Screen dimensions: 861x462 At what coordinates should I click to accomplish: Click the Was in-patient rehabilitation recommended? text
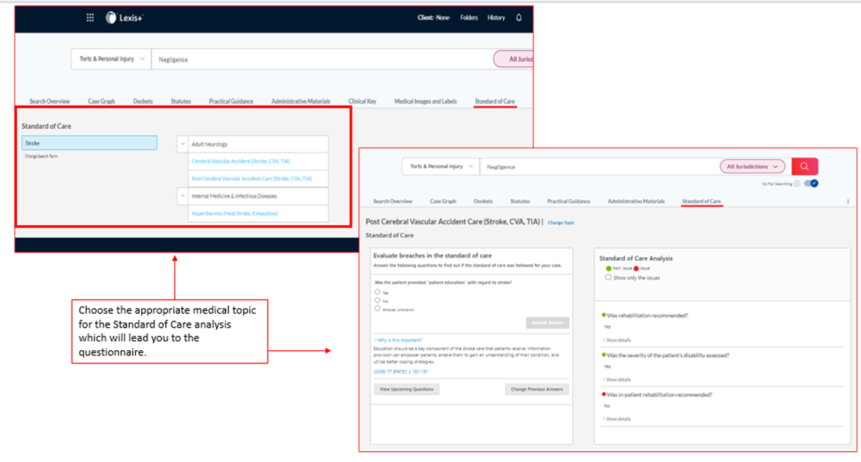coord(659,394)
